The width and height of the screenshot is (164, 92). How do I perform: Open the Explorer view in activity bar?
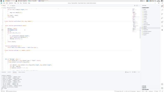[162, 6]
